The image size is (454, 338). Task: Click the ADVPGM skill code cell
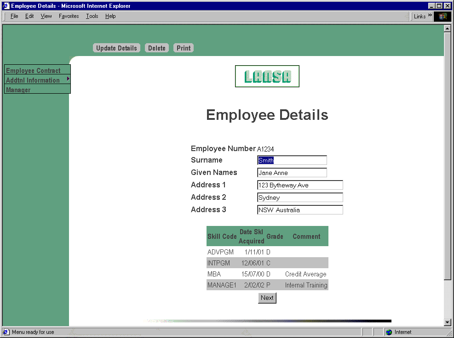220,252
